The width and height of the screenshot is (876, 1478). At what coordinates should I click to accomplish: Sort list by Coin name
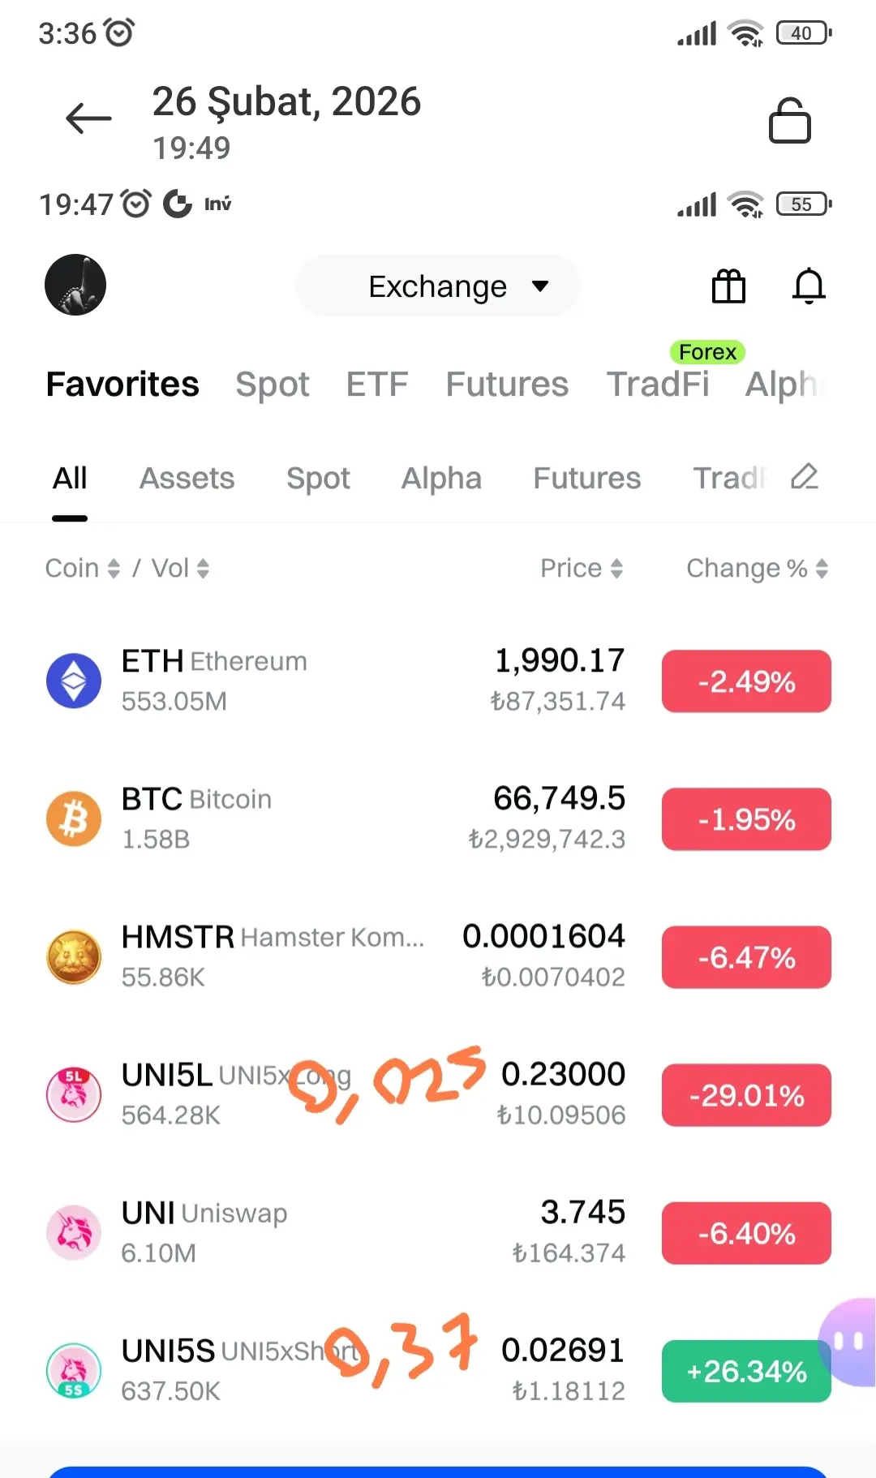(x=82, y=568)
